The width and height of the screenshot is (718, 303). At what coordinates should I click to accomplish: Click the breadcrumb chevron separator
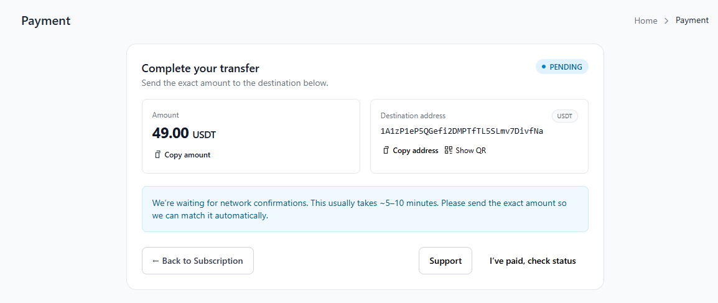666,21
